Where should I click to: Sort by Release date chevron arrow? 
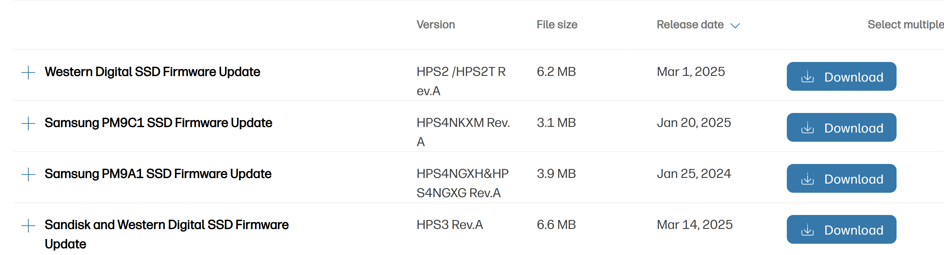735,26
